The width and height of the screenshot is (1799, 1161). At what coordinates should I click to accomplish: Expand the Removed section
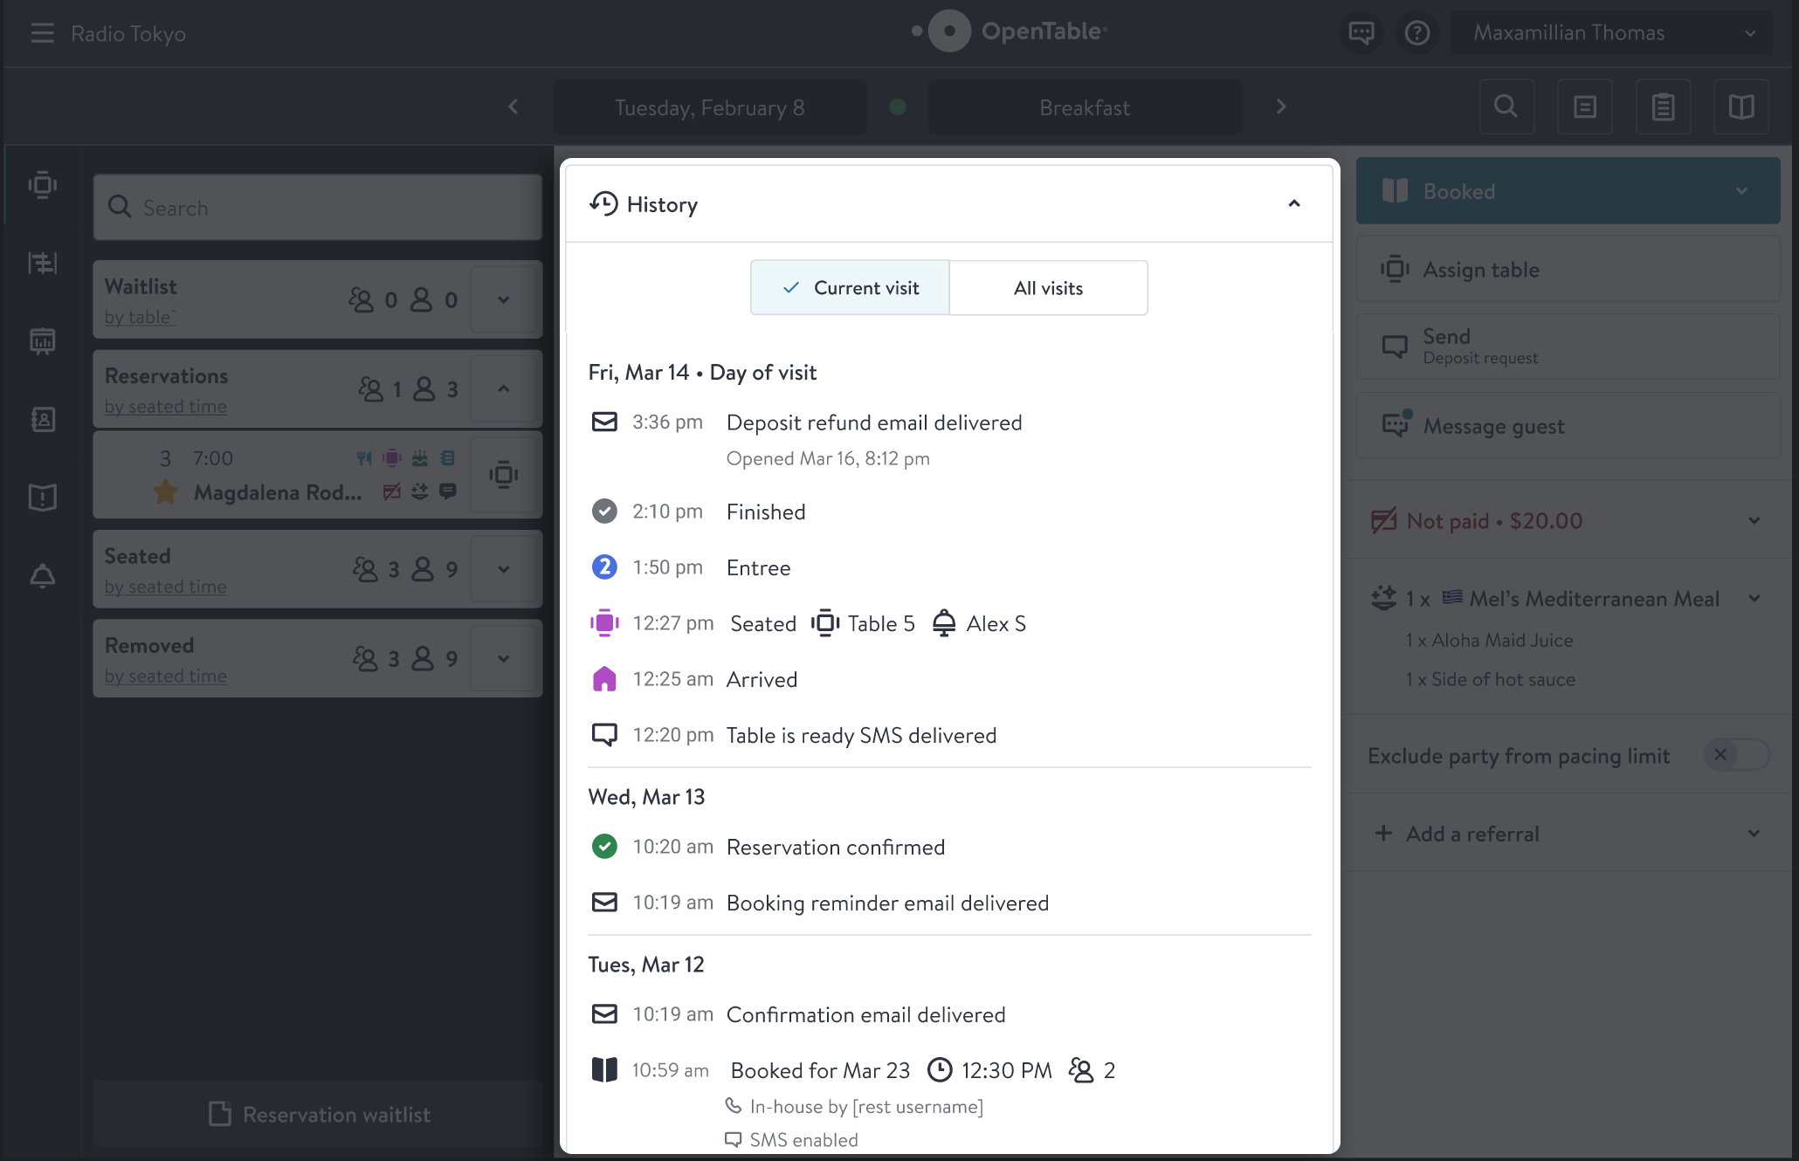point(503,658)
